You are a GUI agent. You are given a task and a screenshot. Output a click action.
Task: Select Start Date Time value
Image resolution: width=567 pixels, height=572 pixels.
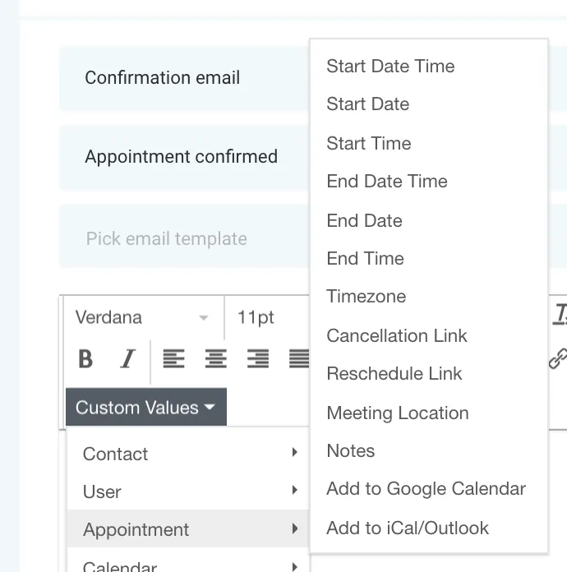(390, 67)
